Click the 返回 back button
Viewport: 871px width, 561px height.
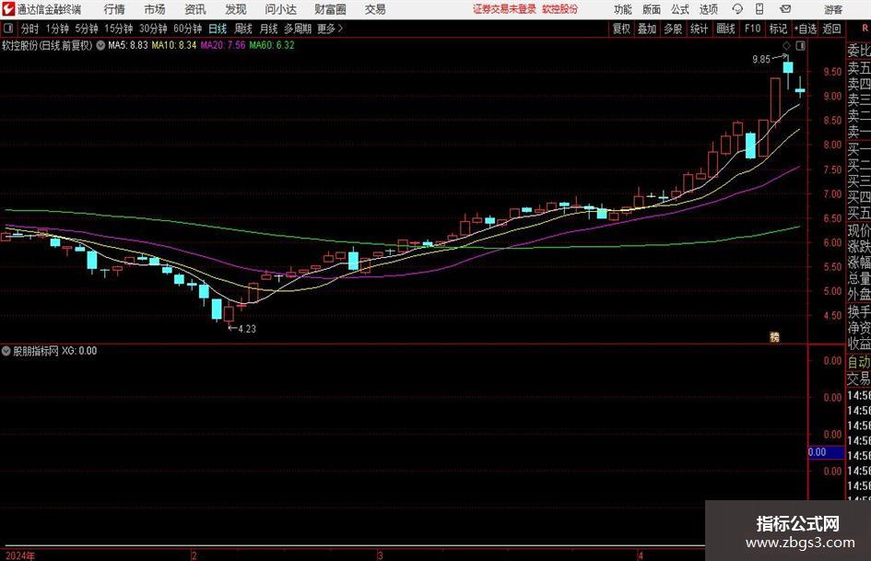pos(831,29)
